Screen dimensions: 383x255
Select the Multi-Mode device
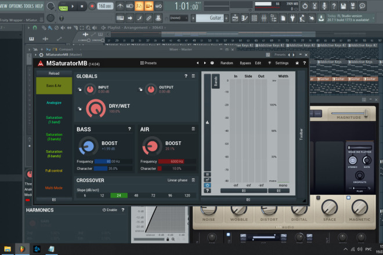54,188
